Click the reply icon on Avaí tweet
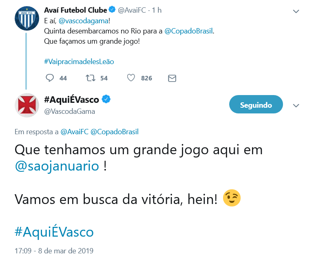 click(x=50, y=78)
